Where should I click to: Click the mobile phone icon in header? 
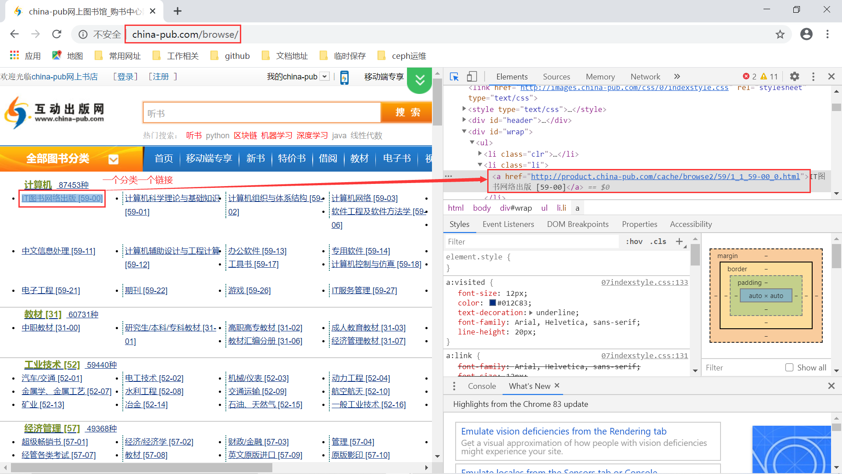click(345, 78)
